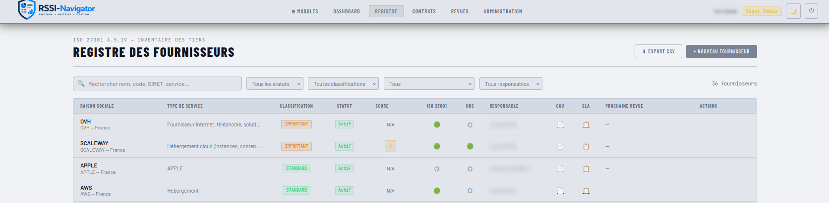This screenshot has width=829, height=203.
Task: Click the Actif status badge for OVH
Action: (345, 124)
